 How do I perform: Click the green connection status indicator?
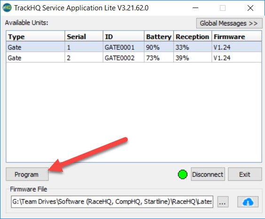[x=182, y=174]
